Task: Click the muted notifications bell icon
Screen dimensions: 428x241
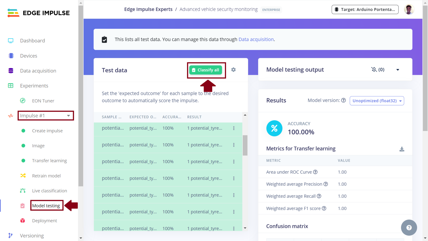Action: pyautogui.click(x=374, y=70)
